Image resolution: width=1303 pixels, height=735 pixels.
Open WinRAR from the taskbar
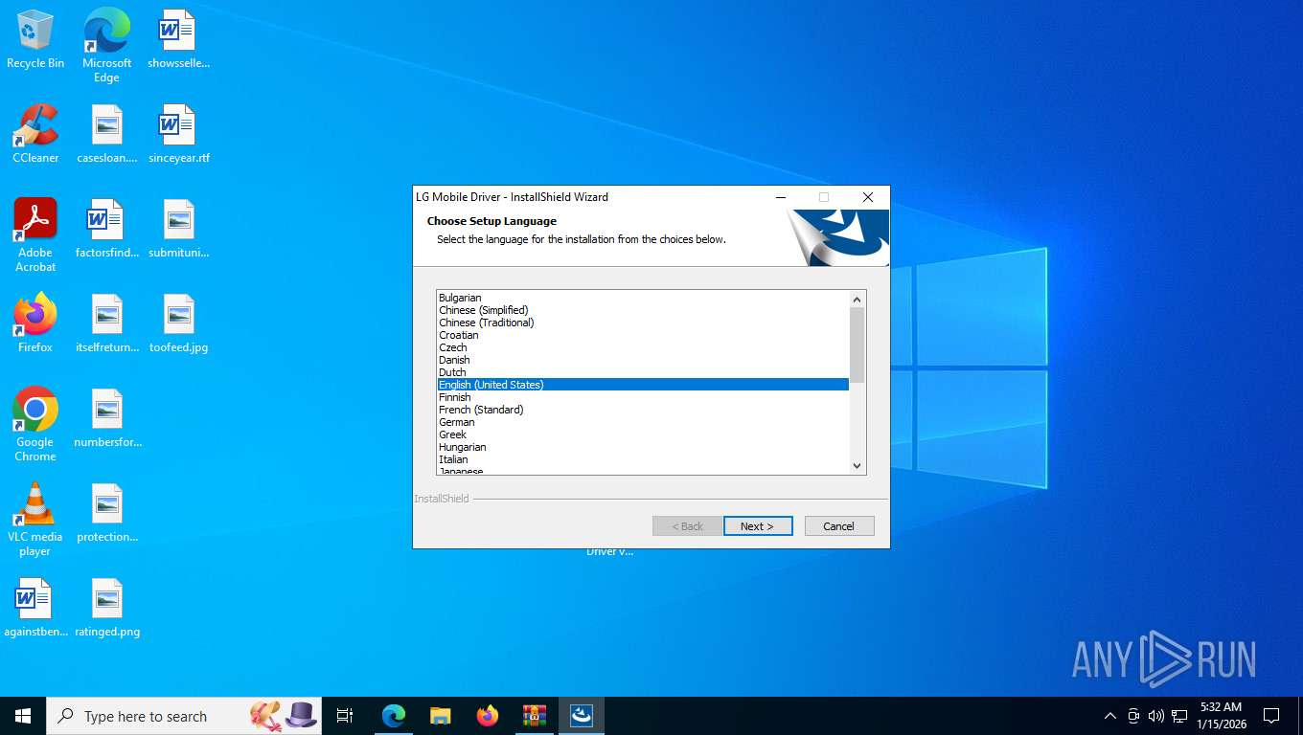coord(535,716)
